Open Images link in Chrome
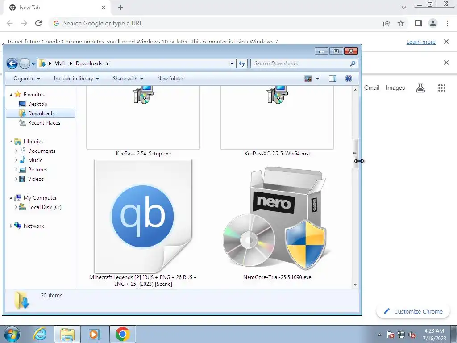457x343 pixels. pos(395,88)
